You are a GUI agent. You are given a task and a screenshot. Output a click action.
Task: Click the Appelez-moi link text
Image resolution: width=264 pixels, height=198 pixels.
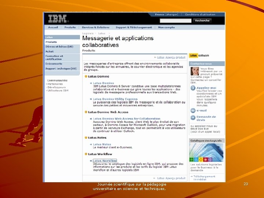[x=206, y=88]
